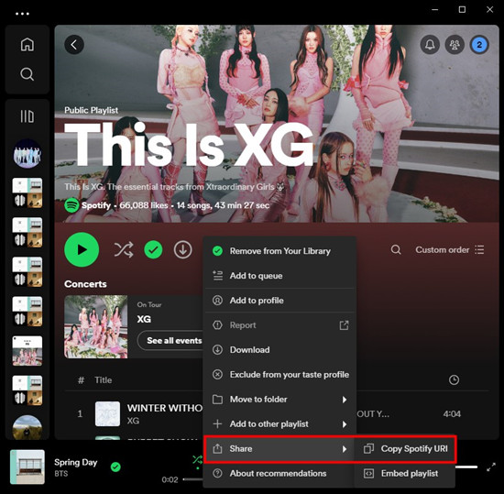This screenshot has width=504, height=494.
Task: Click the Title column header
Action: pyautogui.click(x=104, y=380)
